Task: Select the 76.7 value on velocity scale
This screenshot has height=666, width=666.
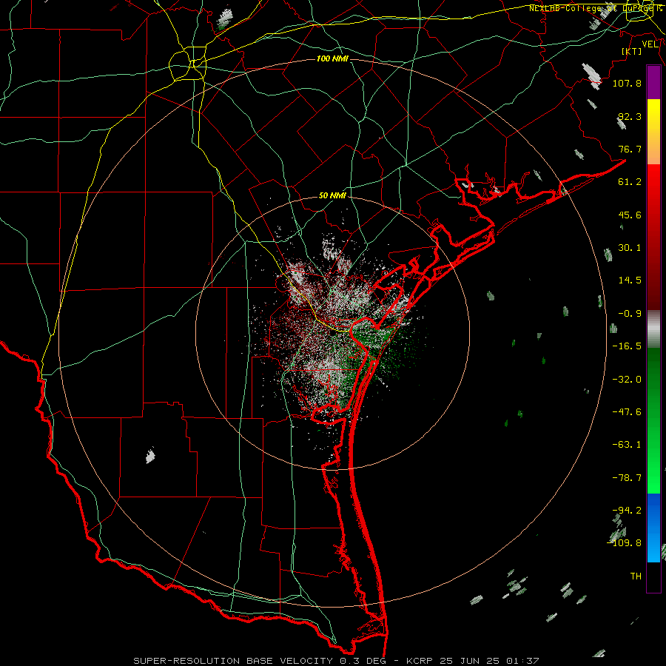Action: (630, 149)
